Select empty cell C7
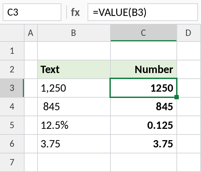This screenshot has width=201, height=172. pos(144,162)
